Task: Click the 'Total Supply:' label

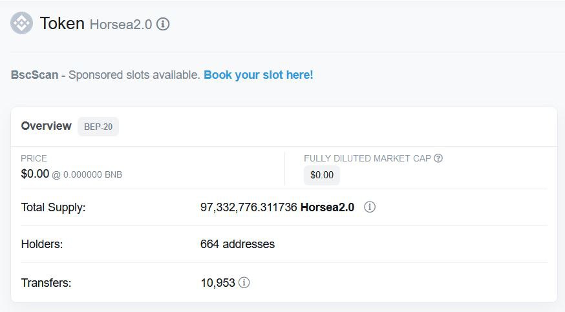Action: (x=53, y=207)
